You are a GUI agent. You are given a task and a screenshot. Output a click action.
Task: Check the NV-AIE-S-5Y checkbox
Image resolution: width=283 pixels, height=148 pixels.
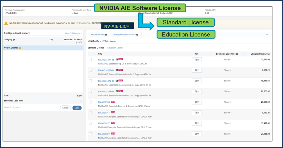point(90,134)
